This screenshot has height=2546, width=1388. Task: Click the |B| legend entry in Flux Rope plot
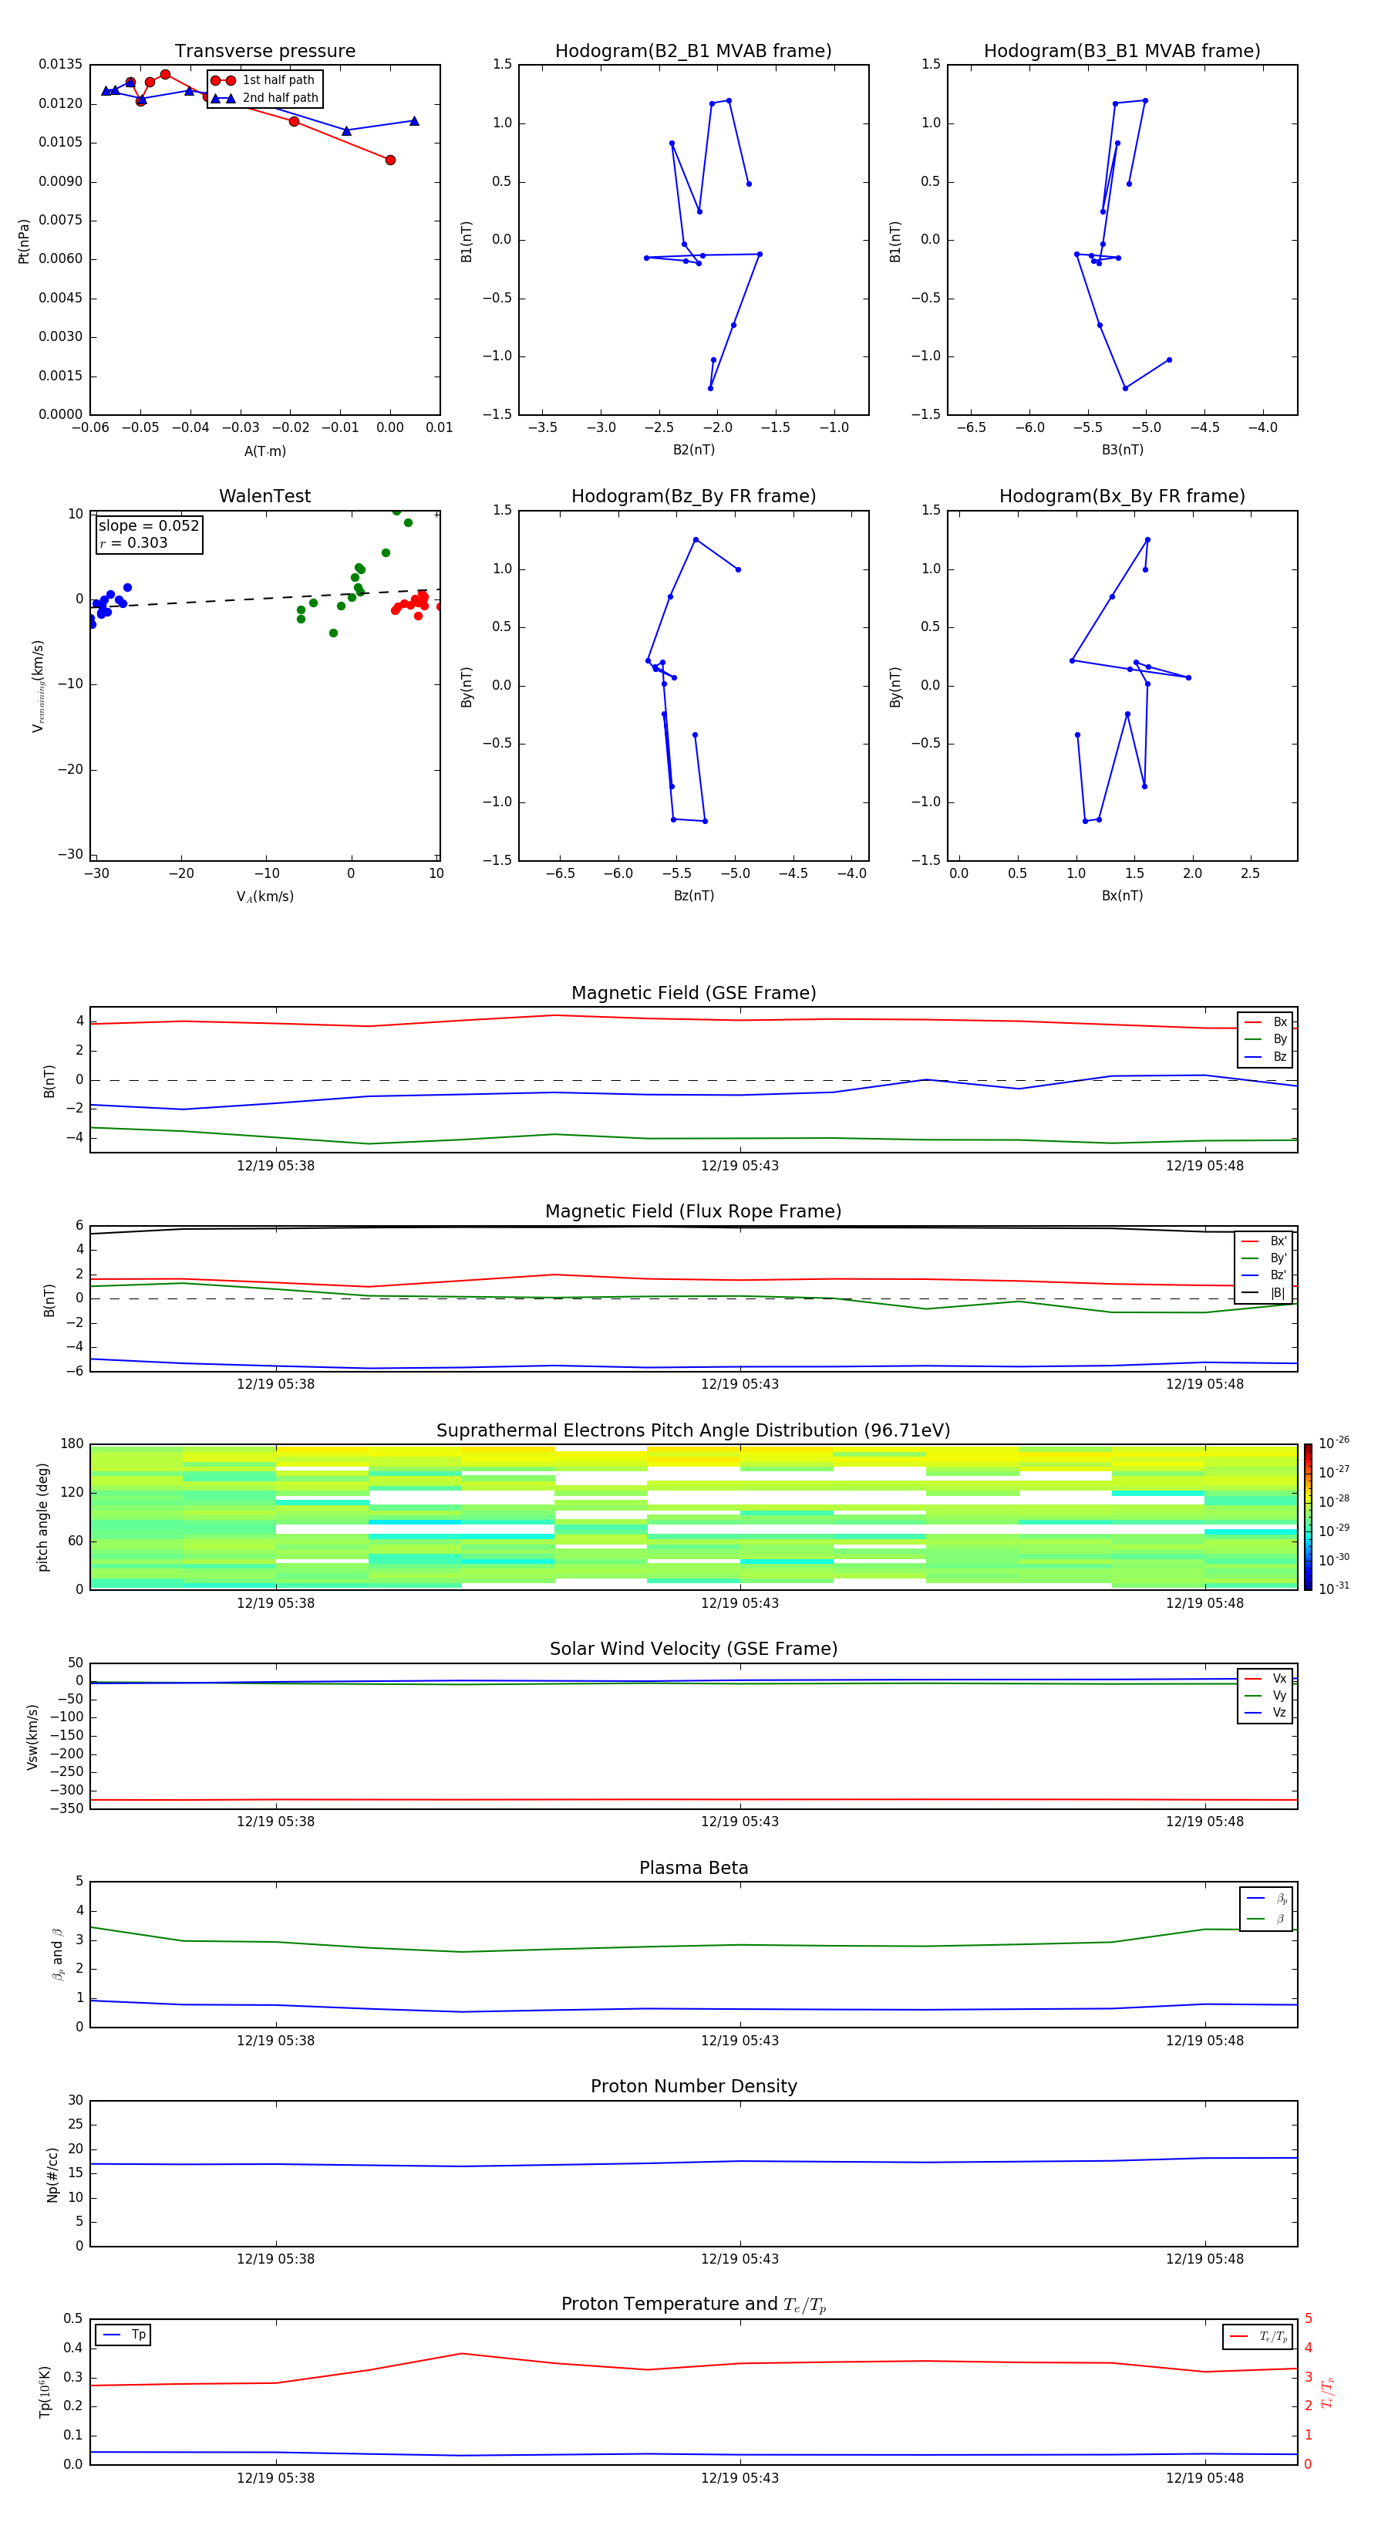1264,1293
